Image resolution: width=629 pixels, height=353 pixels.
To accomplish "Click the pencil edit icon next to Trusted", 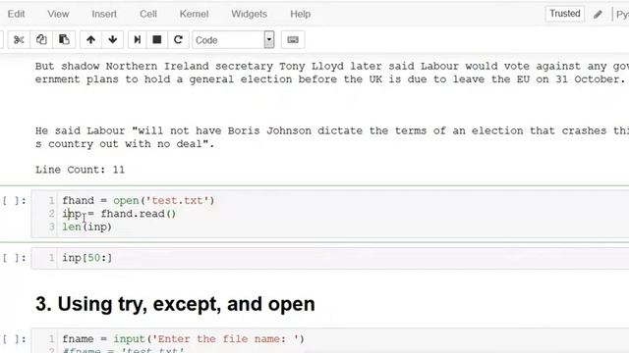I will [598, 14].
